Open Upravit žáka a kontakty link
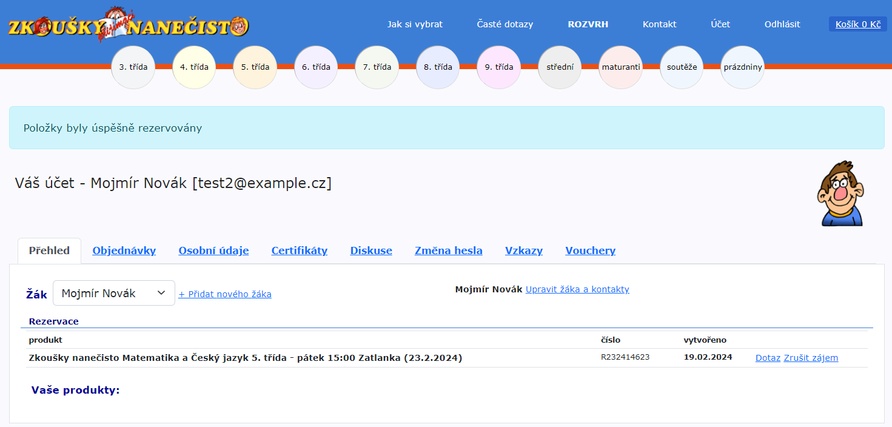This screenshot has height=427, width=892. pyautogui.click(x=577, y=289)
